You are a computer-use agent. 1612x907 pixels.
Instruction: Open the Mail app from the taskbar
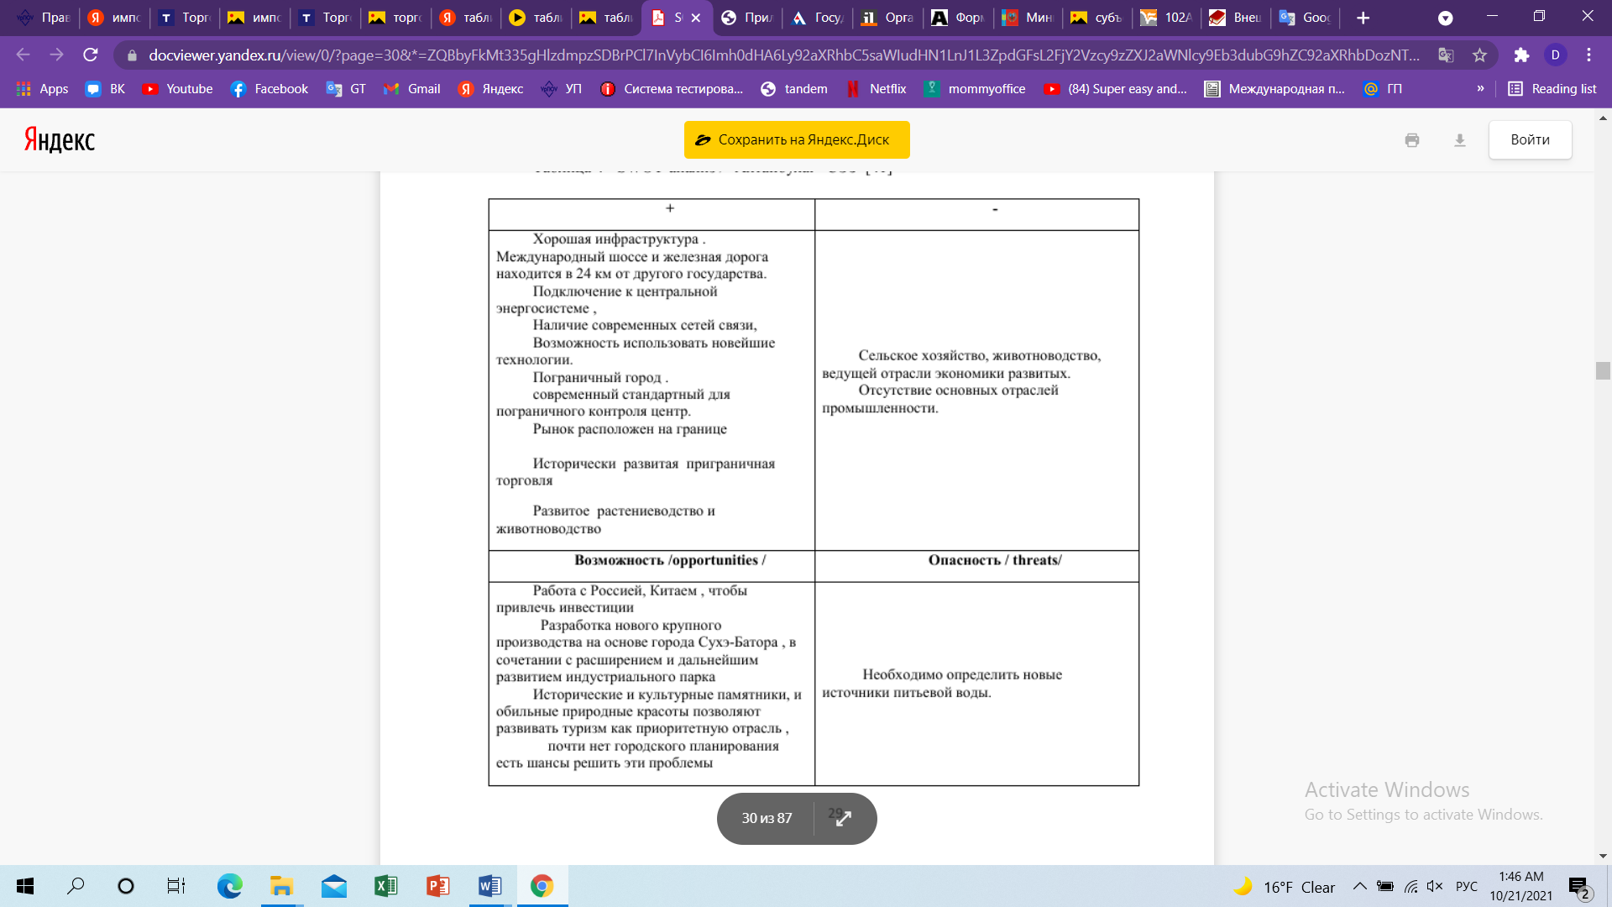point(333,886)
